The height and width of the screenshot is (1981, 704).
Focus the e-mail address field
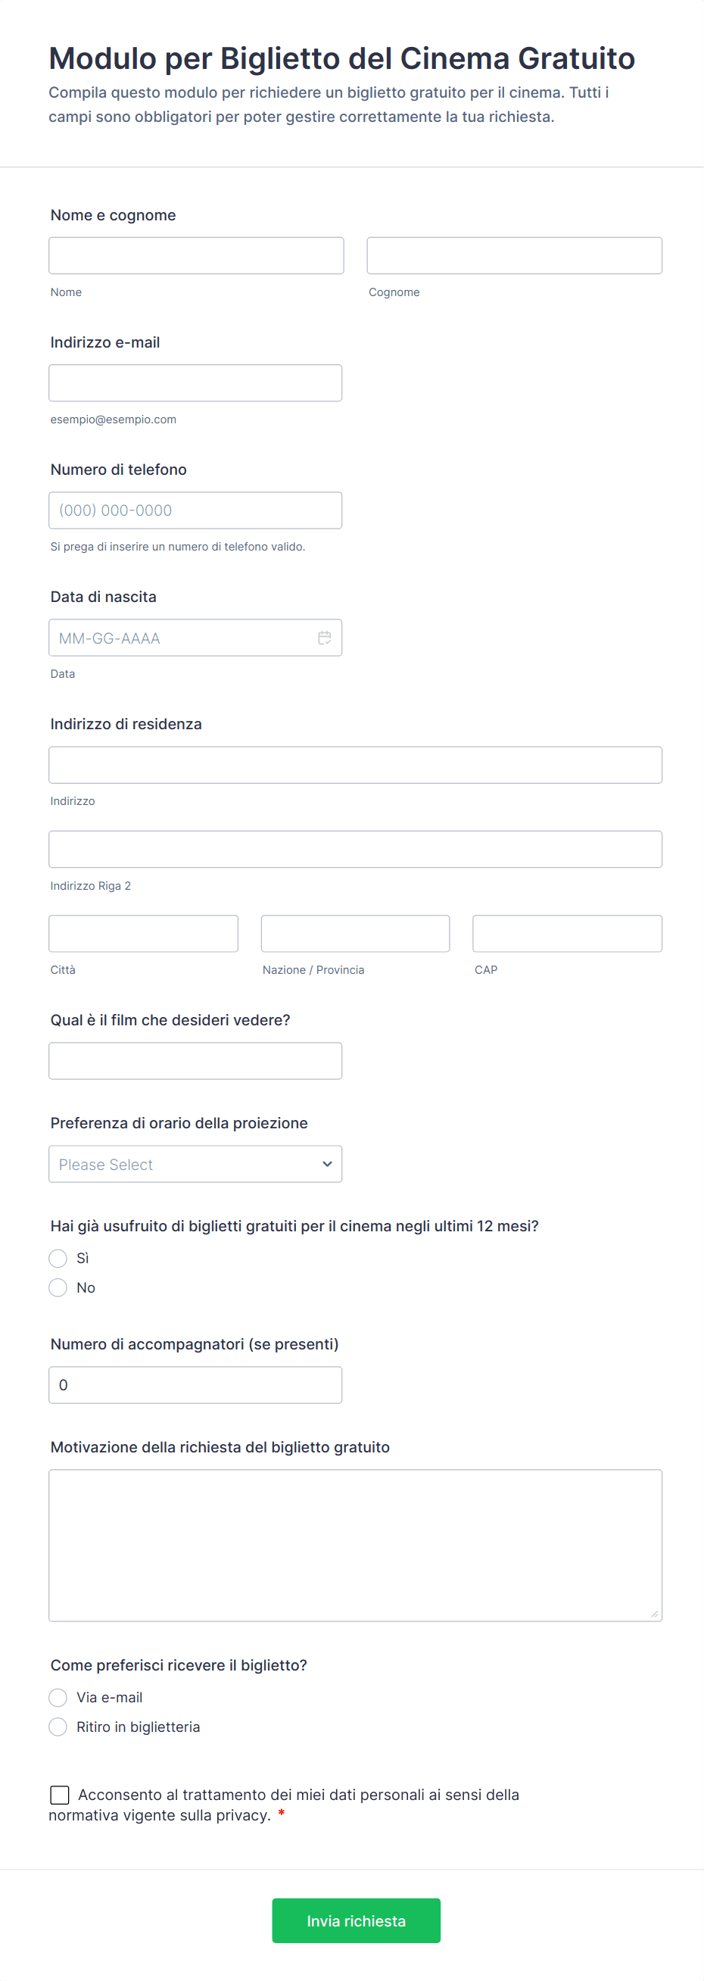point(195,383)
